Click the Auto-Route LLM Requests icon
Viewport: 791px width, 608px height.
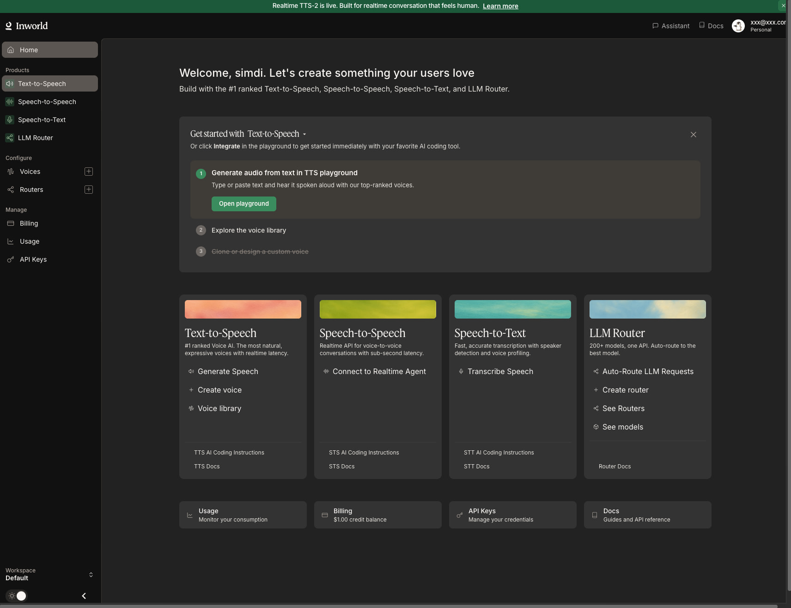pyautogui.click(x=596, y=371)
